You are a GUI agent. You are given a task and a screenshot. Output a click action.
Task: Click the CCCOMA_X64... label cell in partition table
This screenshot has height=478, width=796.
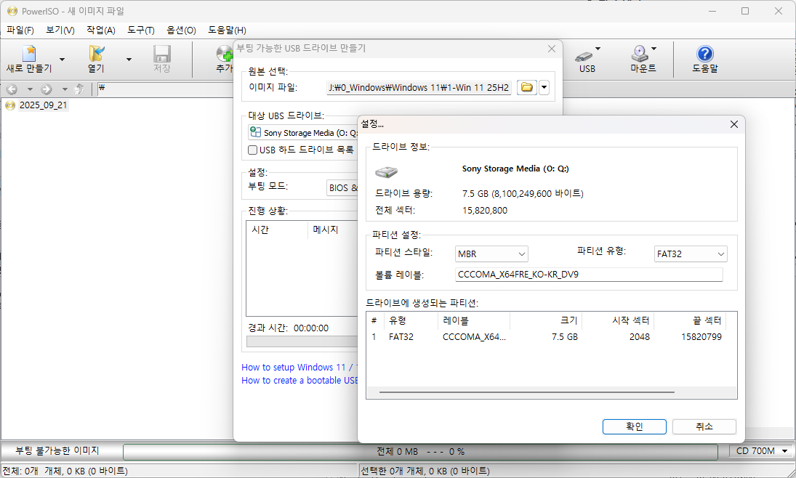point(474,337)
